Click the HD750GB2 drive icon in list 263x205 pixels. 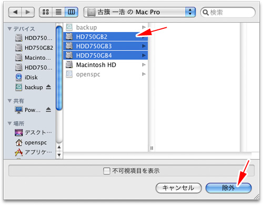(69, 37)
